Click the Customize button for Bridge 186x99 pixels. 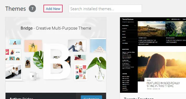(x=91, y=97)
